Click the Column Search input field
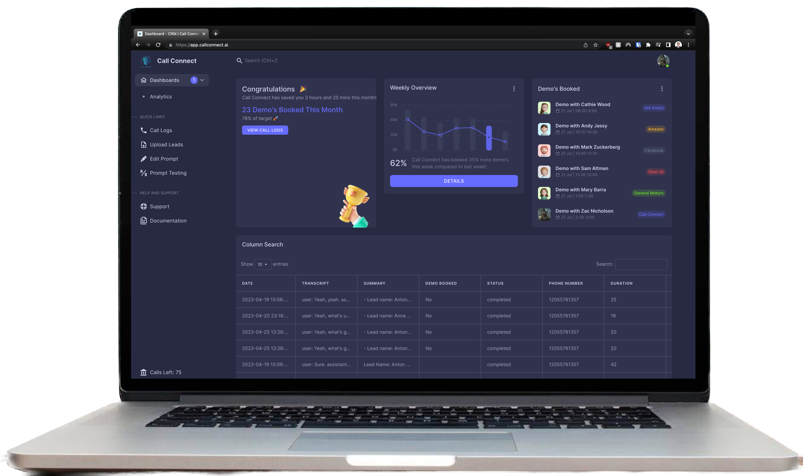The image size is (803, 476). (x=641, y=264)
